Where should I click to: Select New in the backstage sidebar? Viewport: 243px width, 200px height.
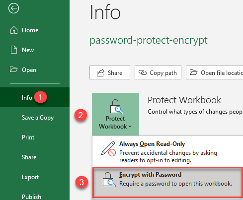click(35, 50)
